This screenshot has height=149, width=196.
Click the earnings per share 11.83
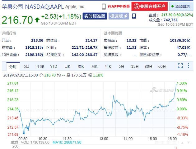pos(131,48)
